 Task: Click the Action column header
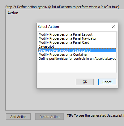[x=13, y=13]
